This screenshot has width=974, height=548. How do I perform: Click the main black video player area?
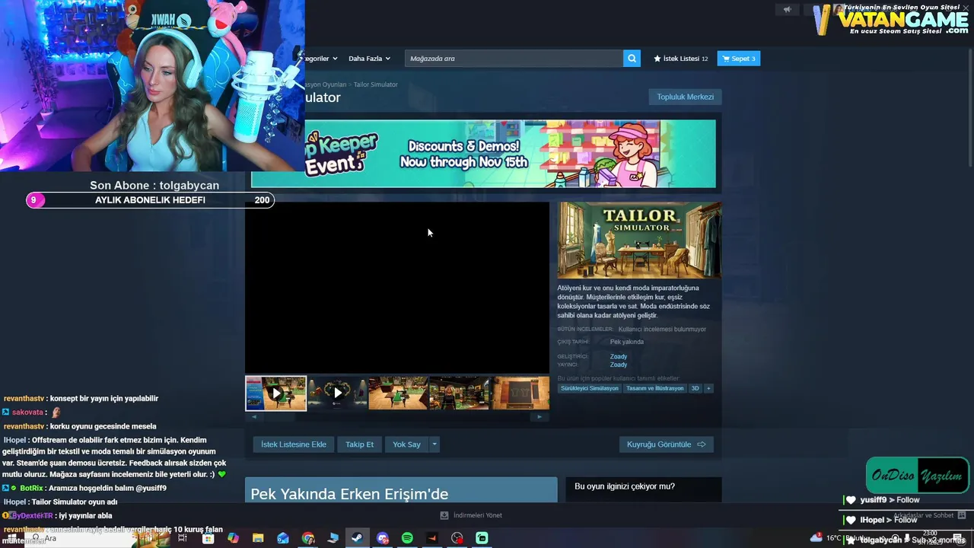pyautogui.click(x=397, y=288)
